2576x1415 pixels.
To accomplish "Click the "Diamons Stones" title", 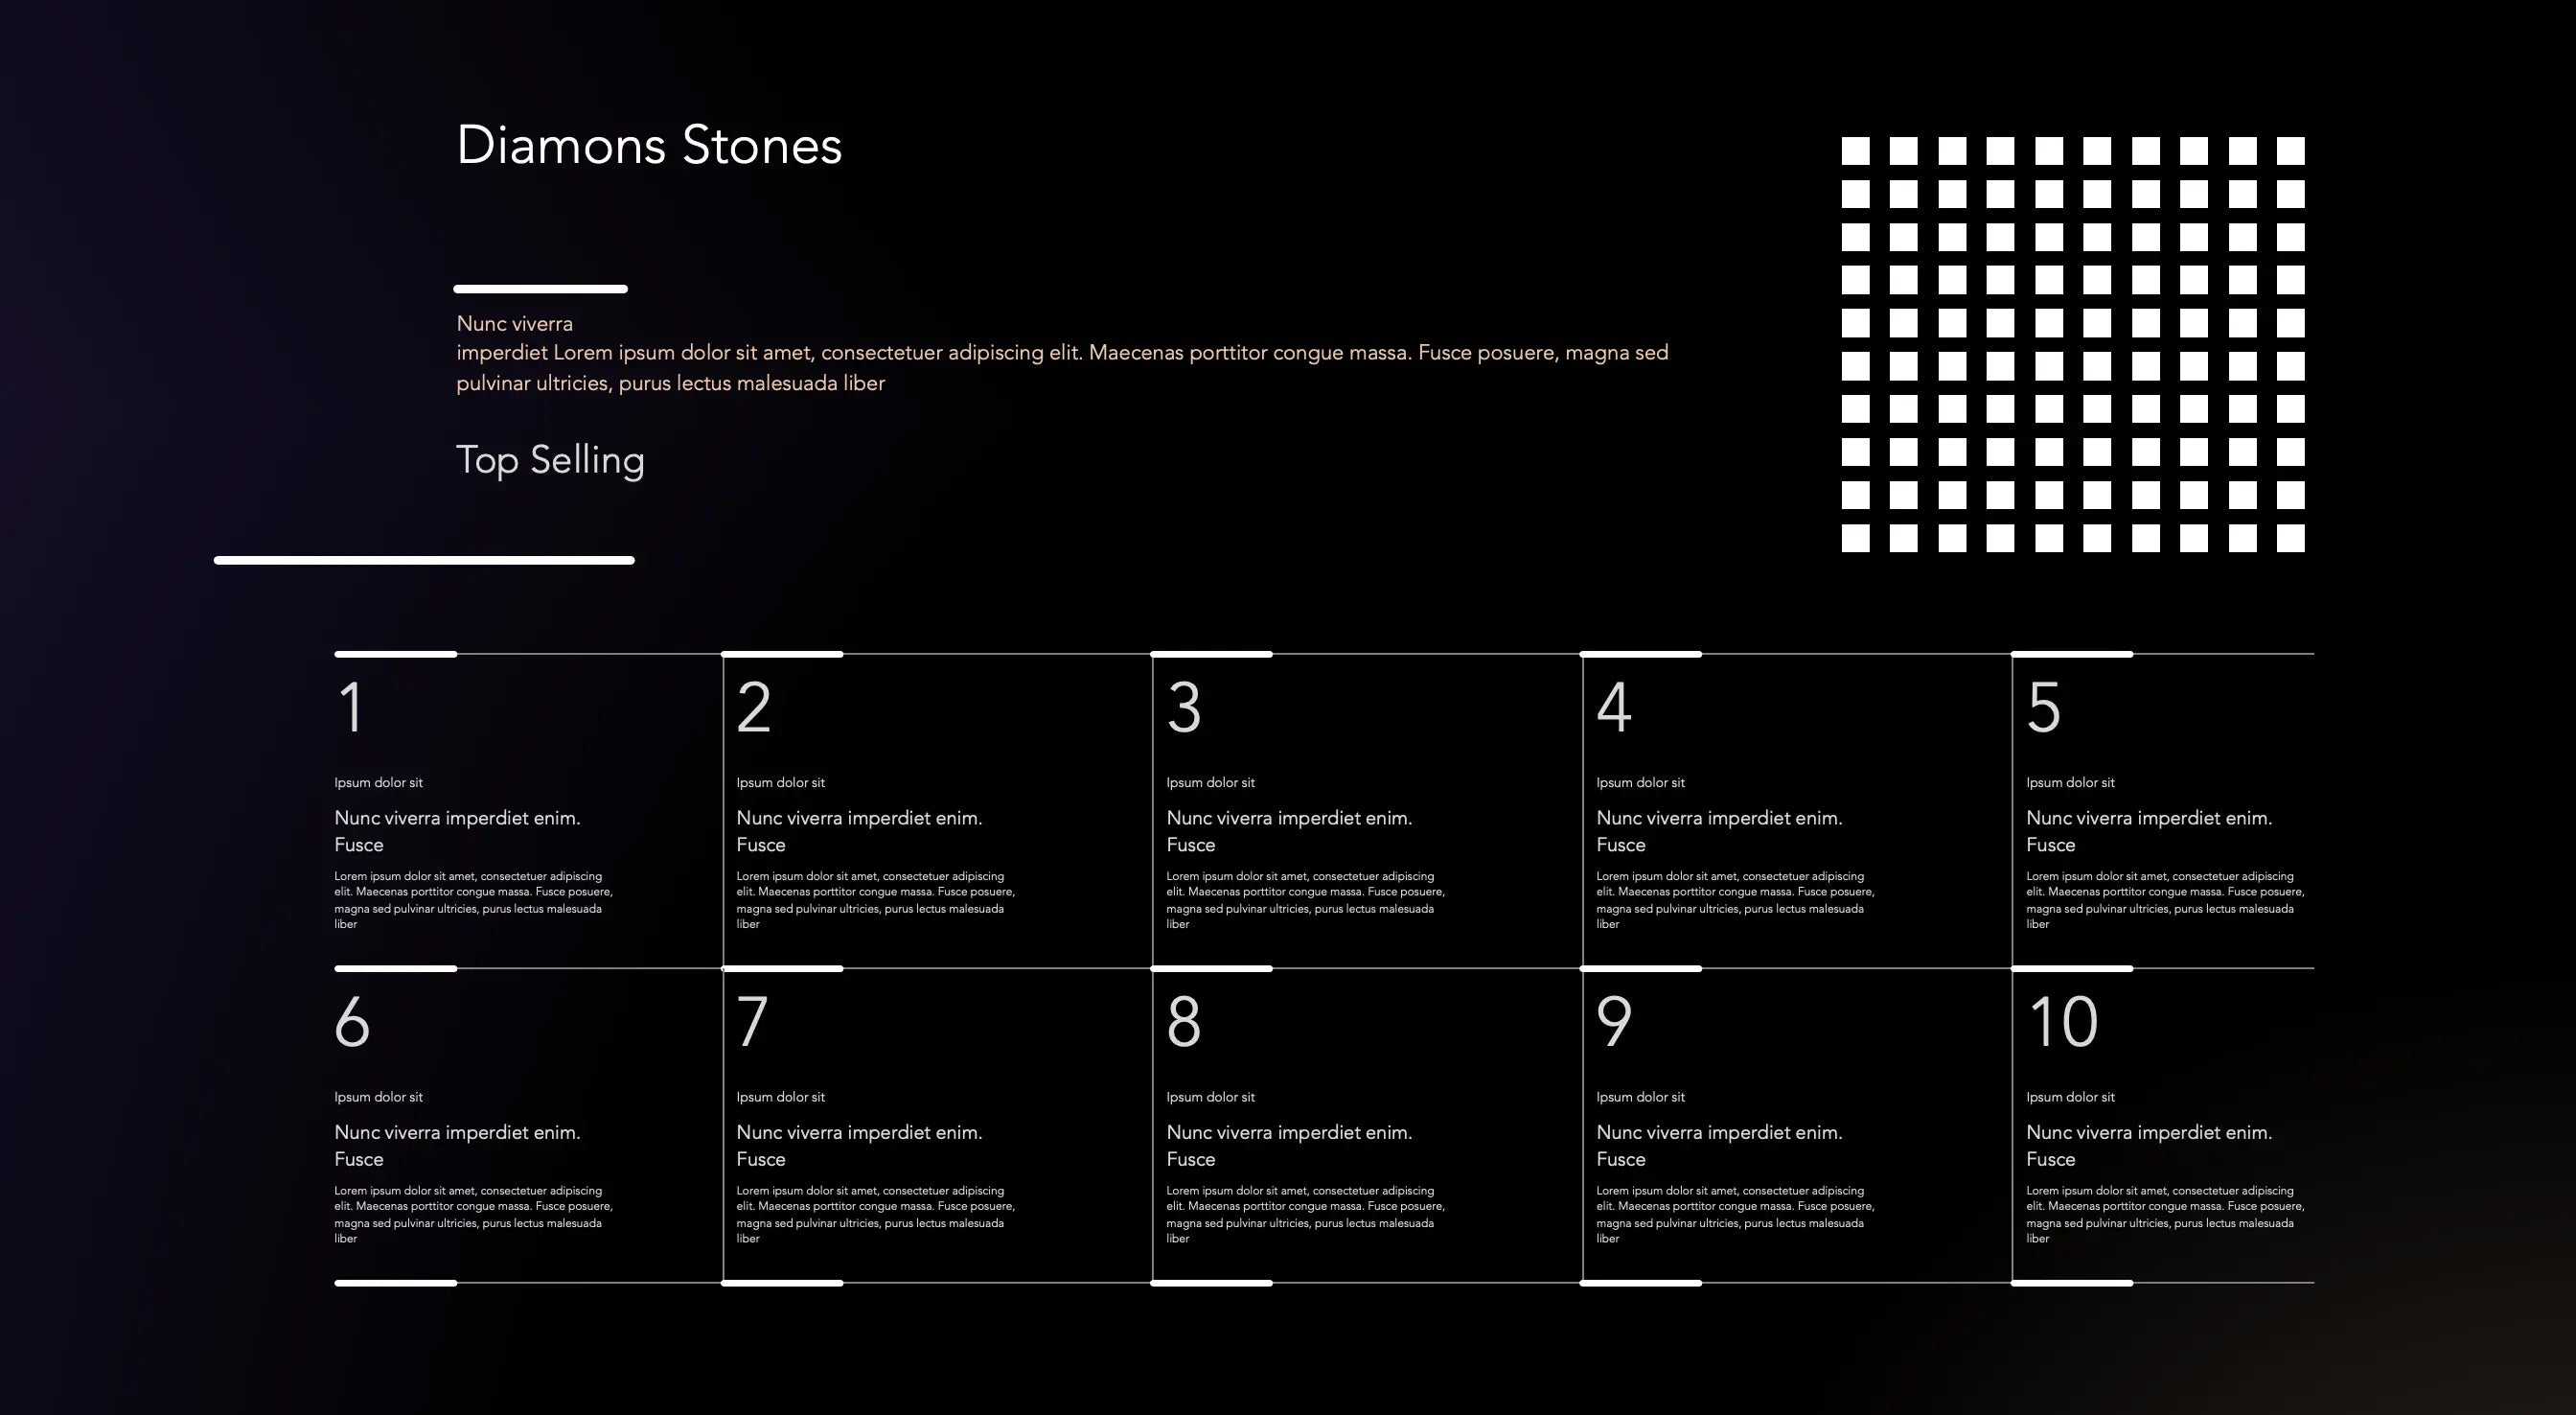I will pyautogui.click(x=649, y=146).
